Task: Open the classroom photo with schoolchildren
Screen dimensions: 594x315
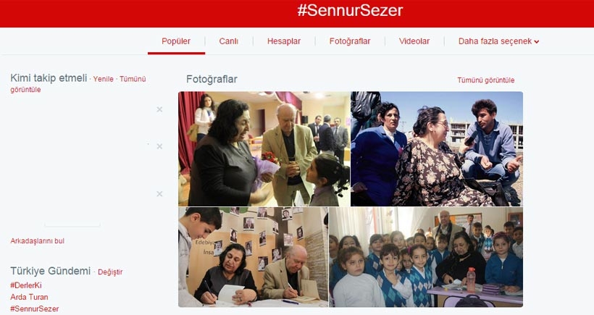Action: [426, 256]
